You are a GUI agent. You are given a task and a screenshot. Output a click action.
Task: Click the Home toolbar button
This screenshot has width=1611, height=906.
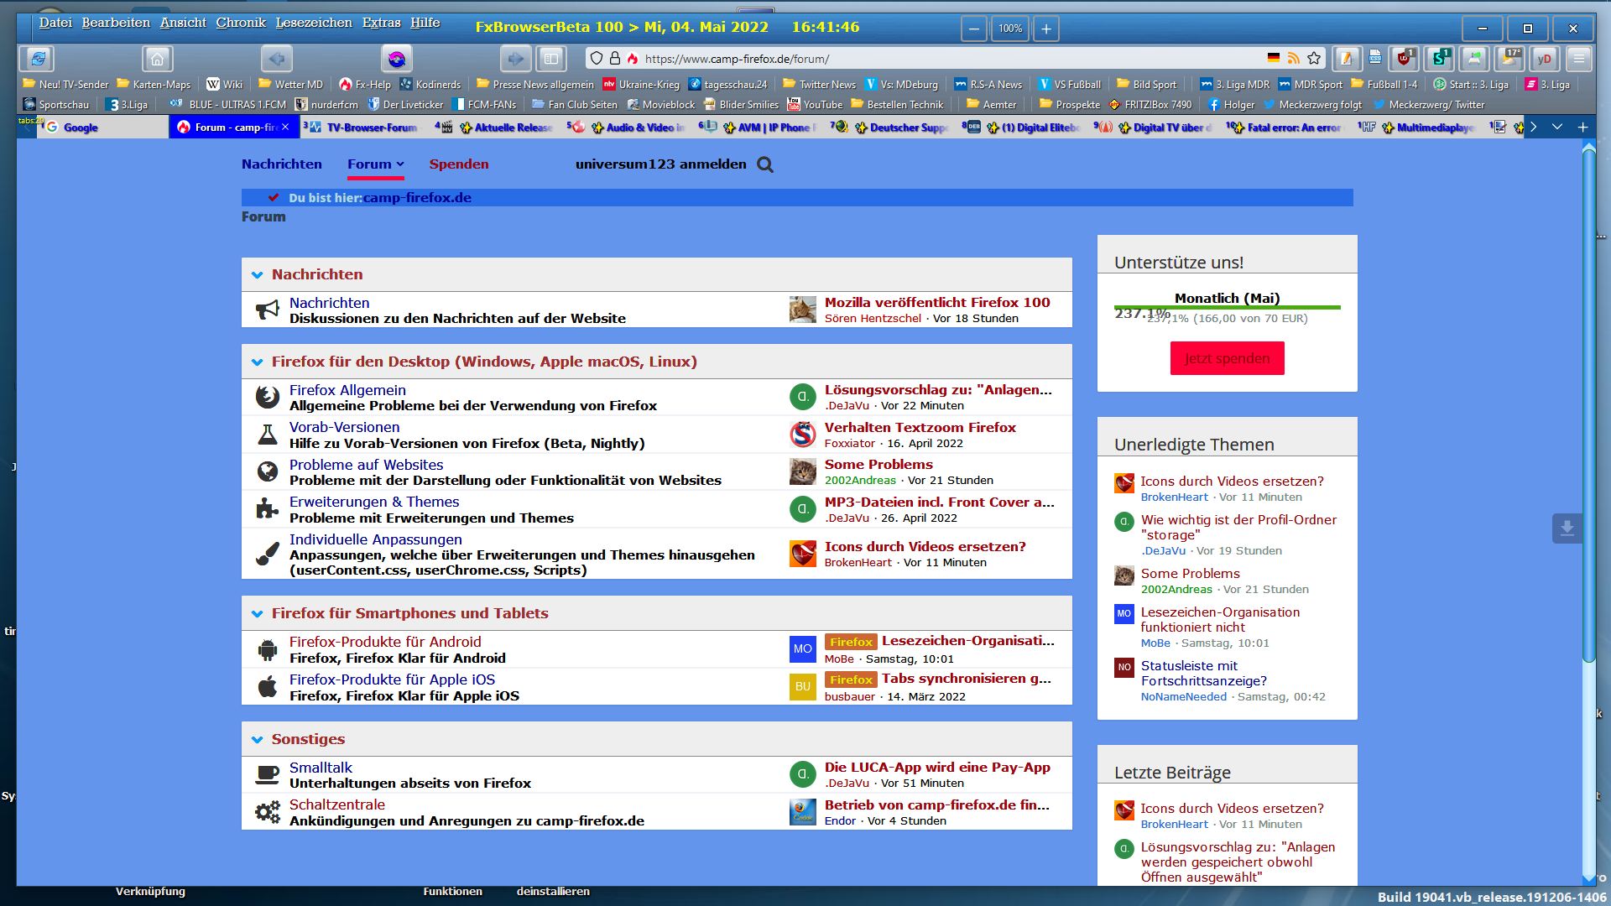(x=157, y=59)
